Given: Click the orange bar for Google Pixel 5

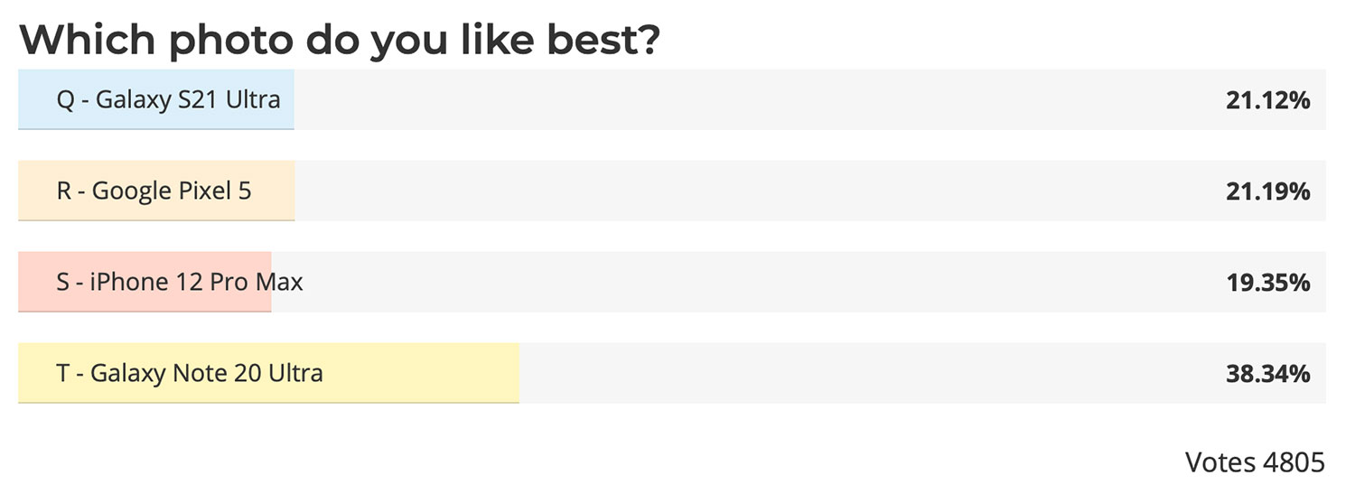Looking at the screenshot, I should 156,191.
